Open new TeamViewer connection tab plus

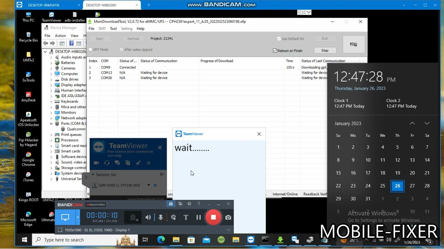[x=149, y=5]
